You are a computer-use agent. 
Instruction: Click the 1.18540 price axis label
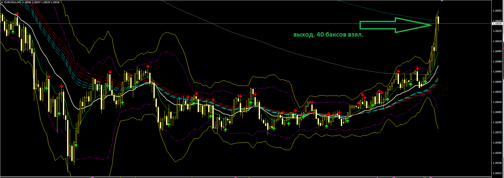tap(497, 21)
